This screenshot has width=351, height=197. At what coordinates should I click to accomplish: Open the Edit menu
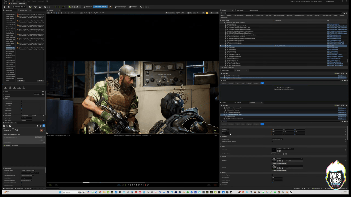(13, 1)
